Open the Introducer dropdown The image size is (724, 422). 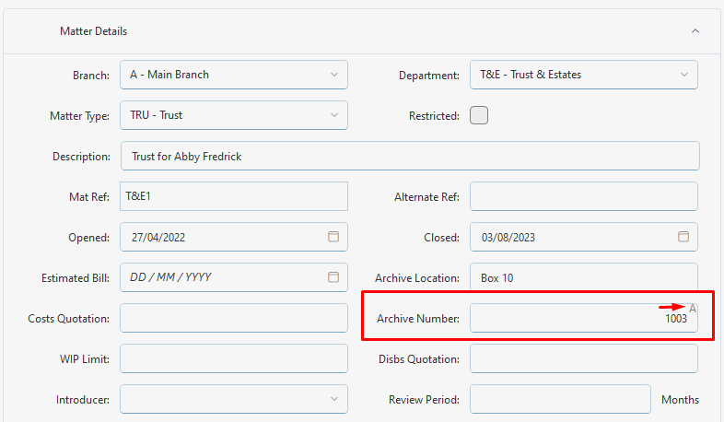[x=234, y=399]
